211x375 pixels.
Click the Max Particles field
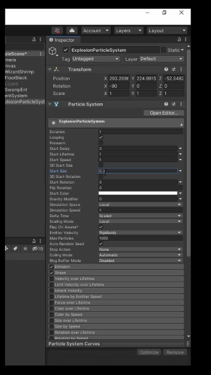pyautogui.click(x=140, y=238)
